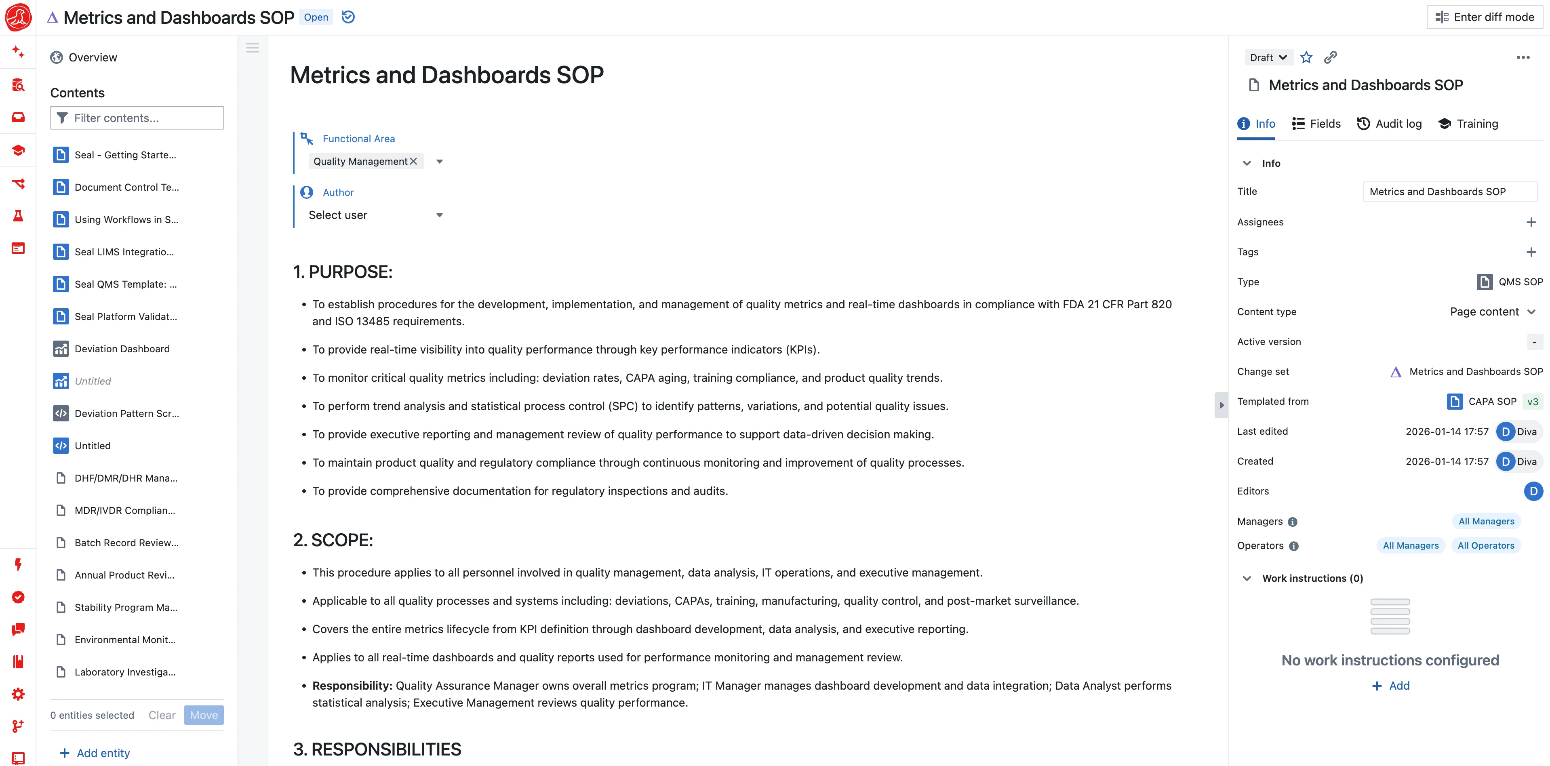Star this document as favorite

1306,57
